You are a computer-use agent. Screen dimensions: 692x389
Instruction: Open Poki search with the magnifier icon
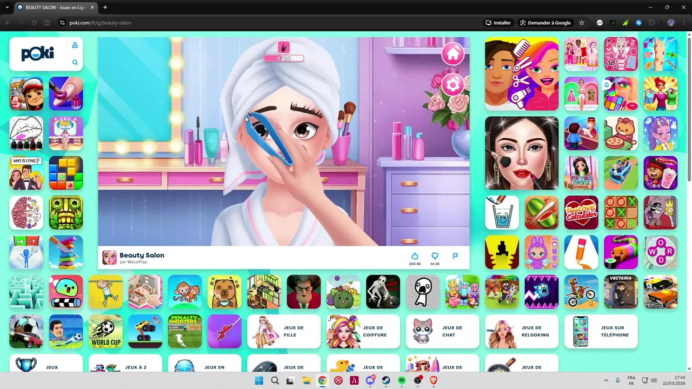point(75,63)
